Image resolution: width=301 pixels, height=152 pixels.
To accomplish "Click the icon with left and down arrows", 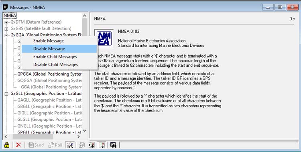I will (x=92, y=145).
